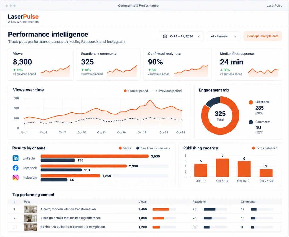Open post '3 design details that make a big difference'
Screen dimensions: 289x237
(x=71, y=218)
